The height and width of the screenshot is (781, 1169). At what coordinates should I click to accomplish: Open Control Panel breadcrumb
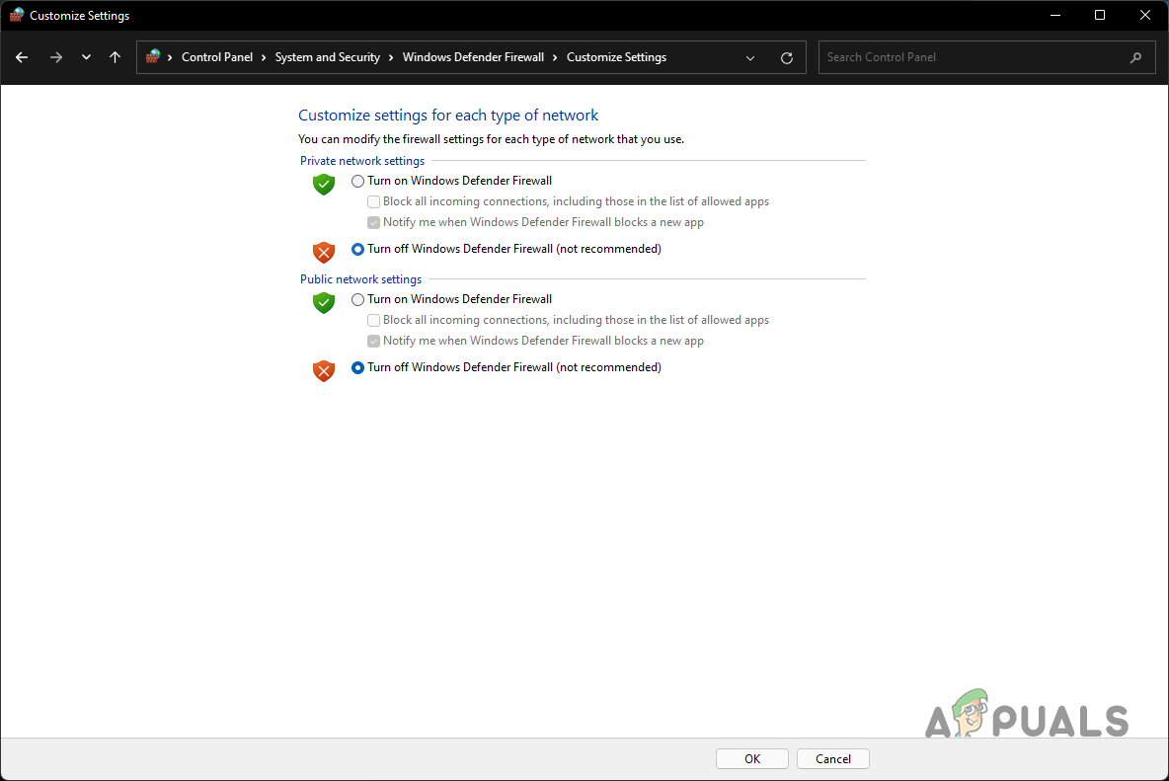pyautogui.click(x=217, y=57)
